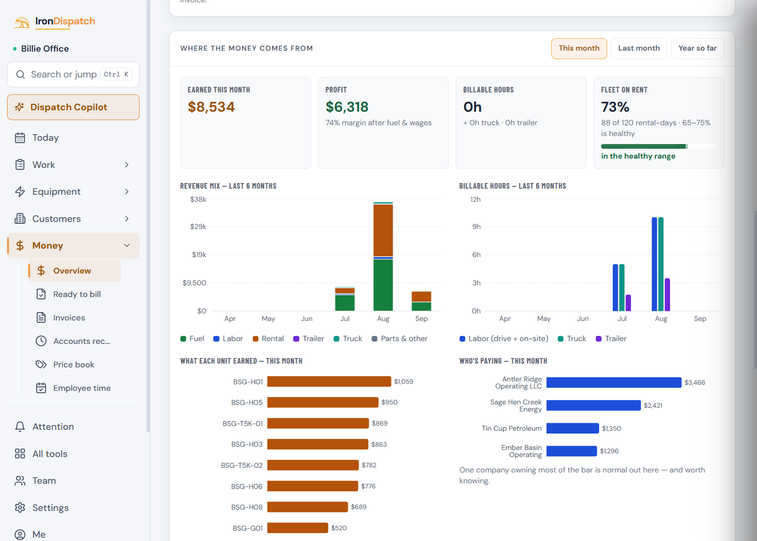Click the Customers building icon
Image resolution: width=757 pixels, height=541 pixels.
[20, 219]
